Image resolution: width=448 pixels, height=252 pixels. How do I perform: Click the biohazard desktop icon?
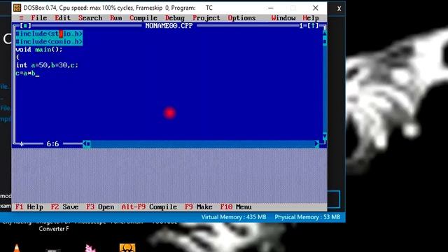(127, 248)
